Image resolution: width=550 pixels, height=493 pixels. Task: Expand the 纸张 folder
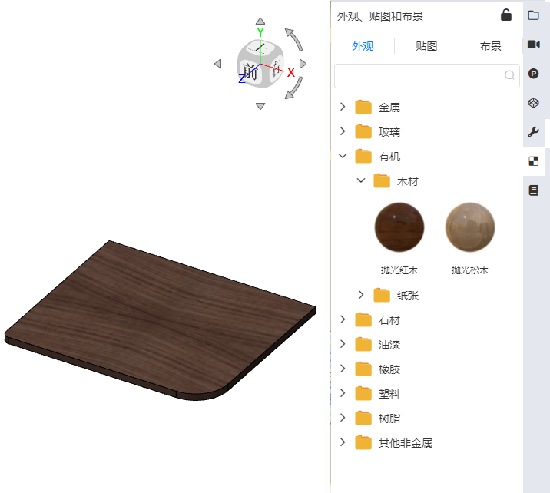coord(361,295)
